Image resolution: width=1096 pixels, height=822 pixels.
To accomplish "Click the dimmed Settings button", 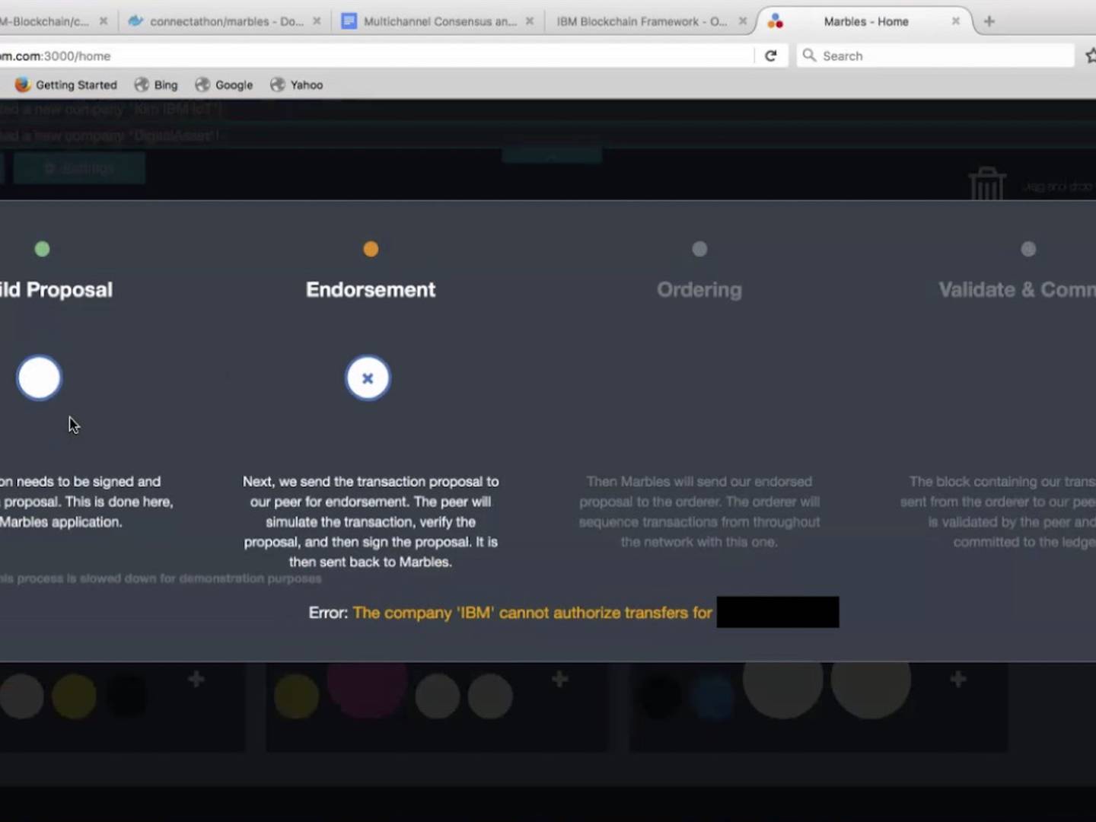I will coord(79,168).
